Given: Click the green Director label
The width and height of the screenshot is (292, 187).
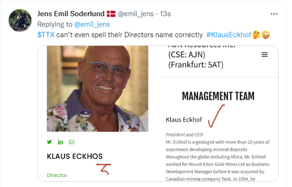Looking at the screenshot, I should (57, 175).
